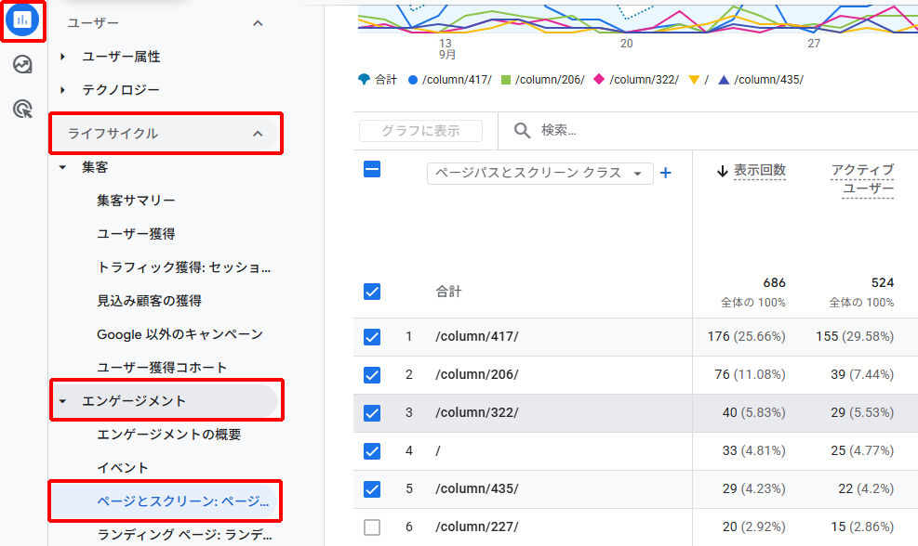Image resolution: width=918 pixels, height=546 pixels.
Task: Open ユーザー獲得コホート report
Action: coord(162,367)
